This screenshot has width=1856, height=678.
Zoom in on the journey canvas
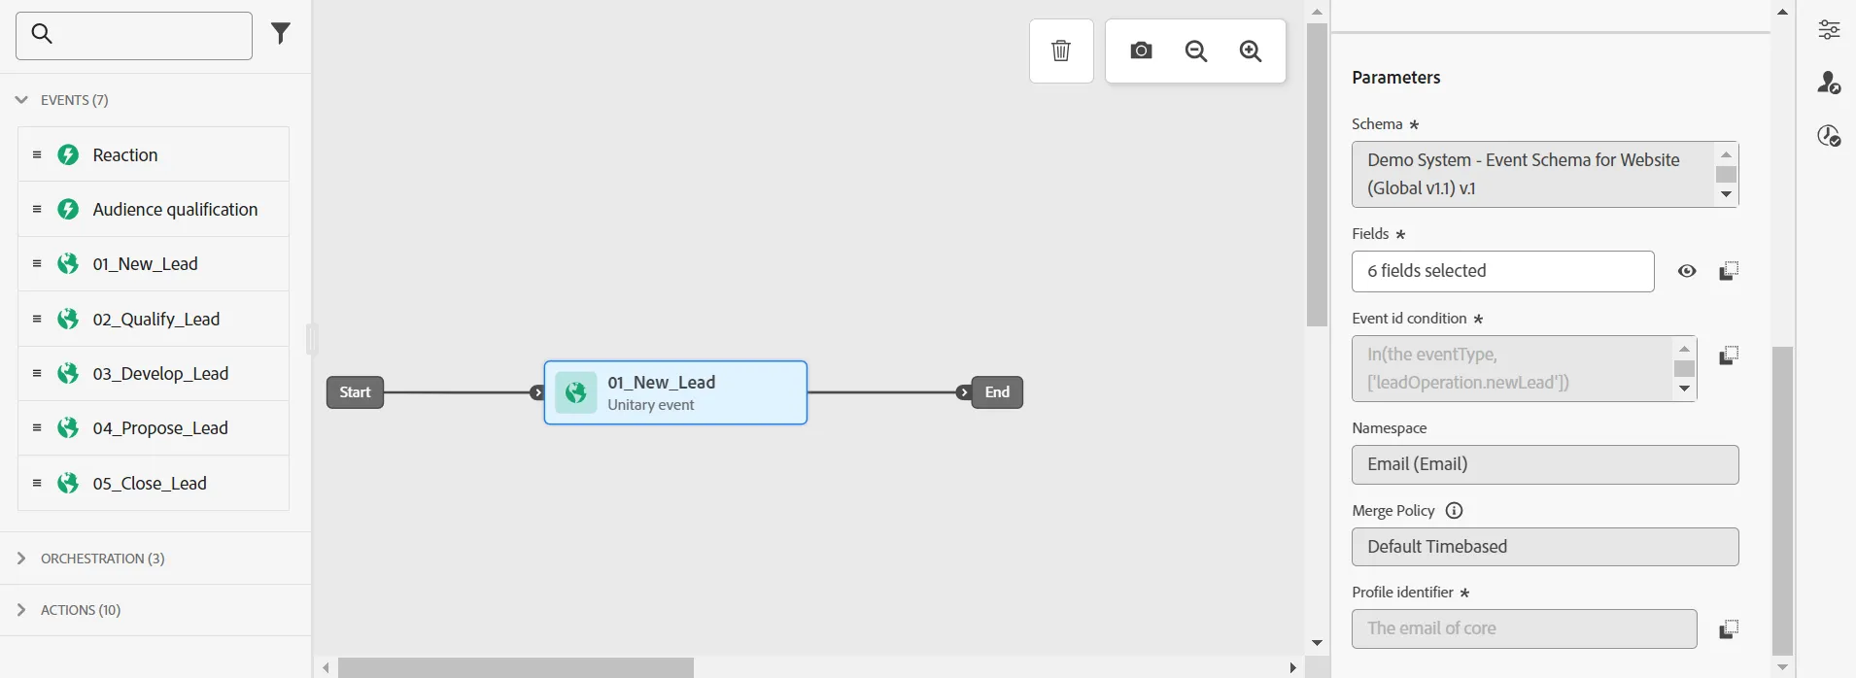coord(1252,51)
